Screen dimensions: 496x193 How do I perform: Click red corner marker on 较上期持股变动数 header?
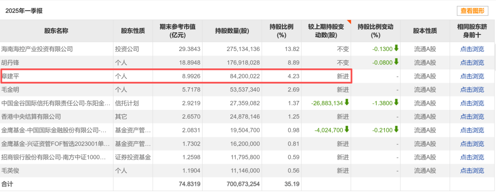(349, 22)
